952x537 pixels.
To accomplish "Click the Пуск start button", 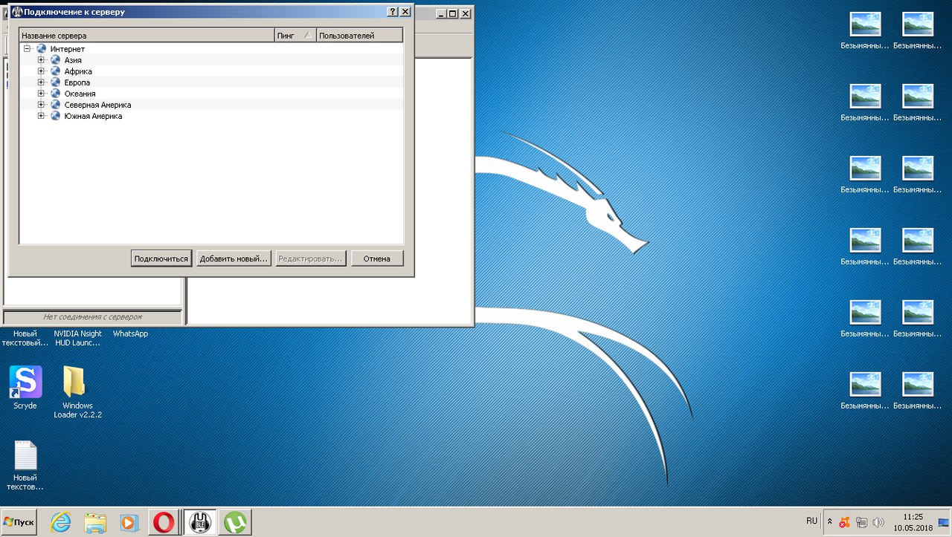I will click(19, 522).
